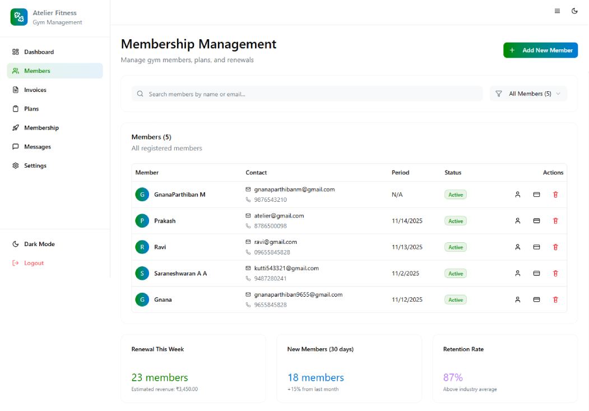Log out using the Logout link
Viewport: 589px width, 411px height.
click(33, 264)
